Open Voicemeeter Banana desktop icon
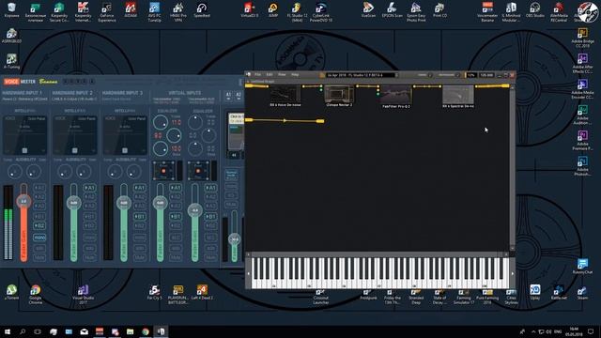 click(487, 11)
